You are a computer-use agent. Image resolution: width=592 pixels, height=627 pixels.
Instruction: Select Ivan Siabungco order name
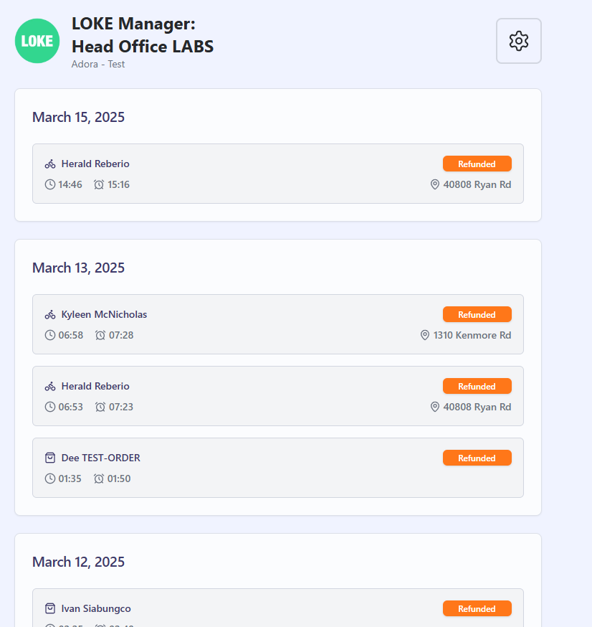pos(96,608)
